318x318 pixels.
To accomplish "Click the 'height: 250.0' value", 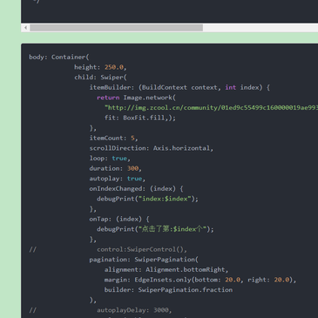I will click(x=100, y=67).
